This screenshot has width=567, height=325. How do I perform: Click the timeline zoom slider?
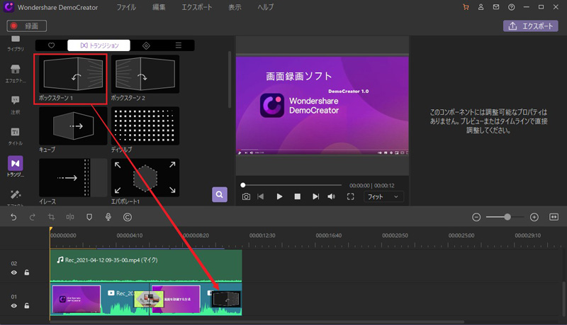(505, 217)
